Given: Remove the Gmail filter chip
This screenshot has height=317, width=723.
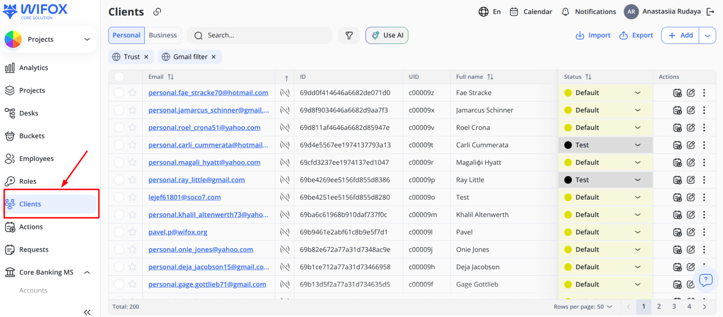Looking at the screenshot, I should (213, 57).
